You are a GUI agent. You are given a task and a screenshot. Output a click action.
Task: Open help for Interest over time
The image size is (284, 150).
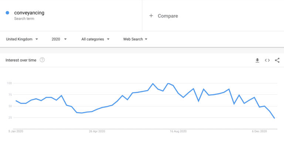42,60
